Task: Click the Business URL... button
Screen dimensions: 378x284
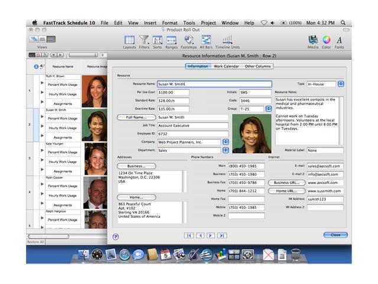Action: 286,183
